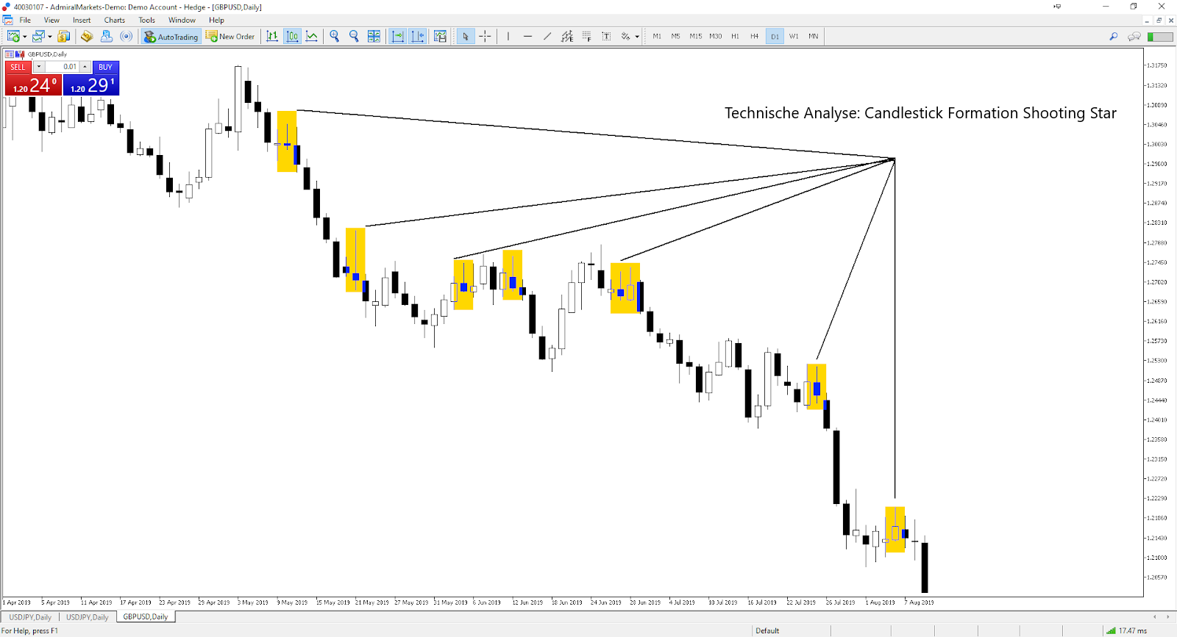The width and height of the screenshot is (1177, 637).
Task: Click the blue 1.20 29 buy price
Action: click(91, 84)
